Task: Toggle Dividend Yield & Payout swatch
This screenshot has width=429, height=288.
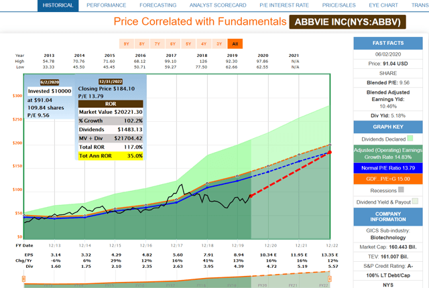Action: [x=415, y=202]
